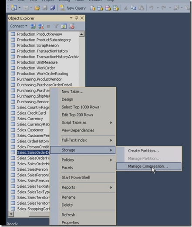Screen dimensions: 192x227
Task: Click the New Query toolbar button
Action: tap(73, 8)
